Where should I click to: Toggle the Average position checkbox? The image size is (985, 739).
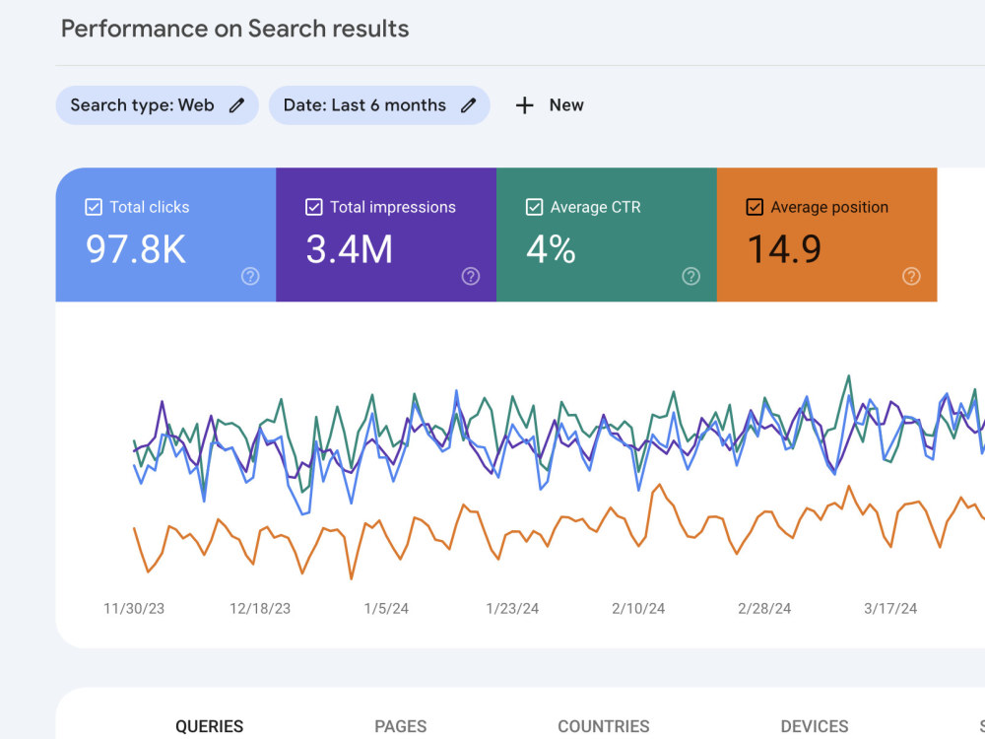(x=755, y=207)
